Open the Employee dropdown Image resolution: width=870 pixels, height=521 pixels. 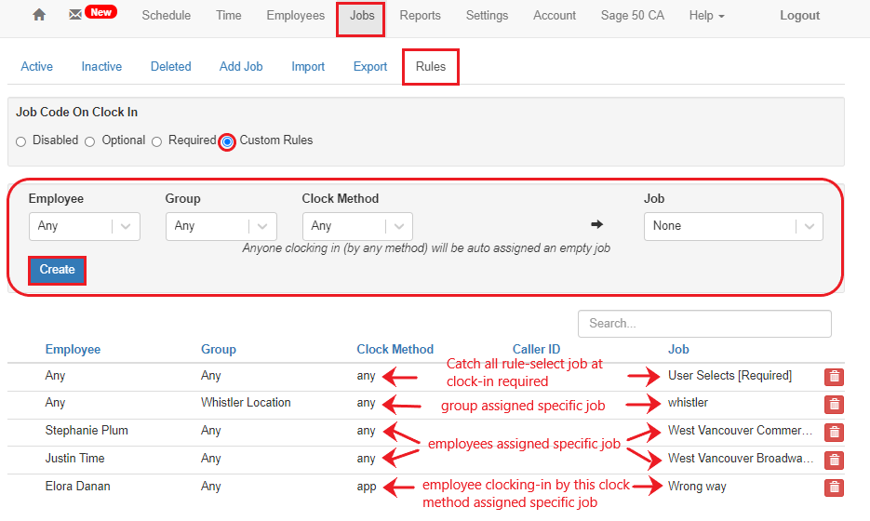click(85, 226)
